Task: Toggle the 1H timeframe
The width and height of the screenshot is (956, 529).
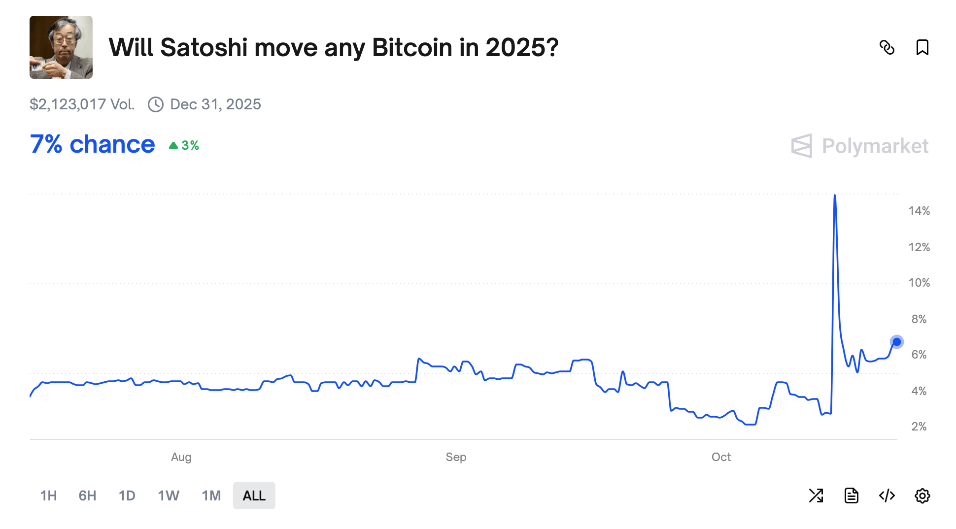Action: [48, 496]
